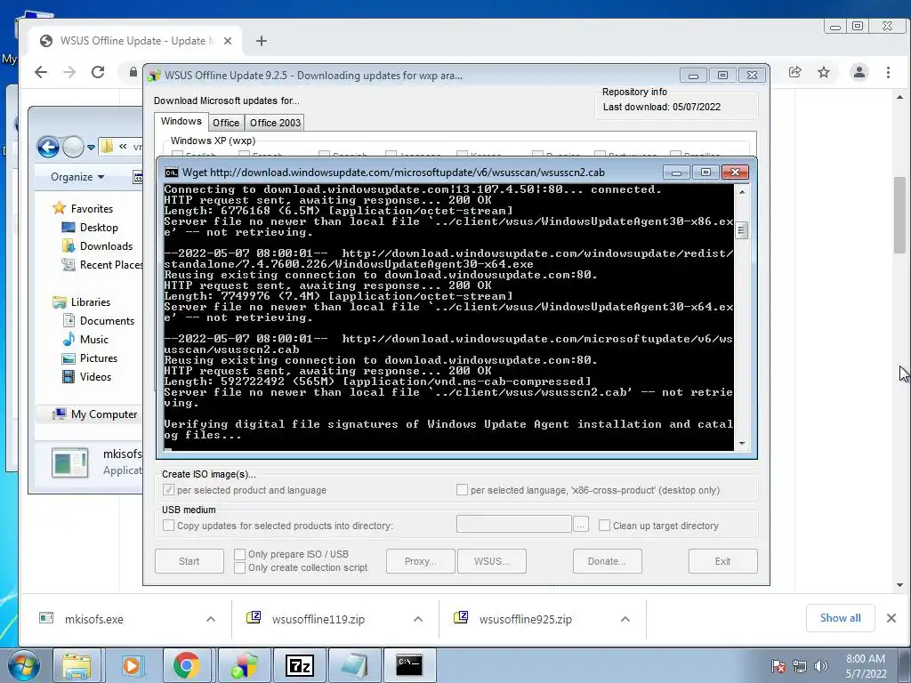
Task: Click console scrollbar up arrow
Action: pyautogui.click(x=742, y=191)
